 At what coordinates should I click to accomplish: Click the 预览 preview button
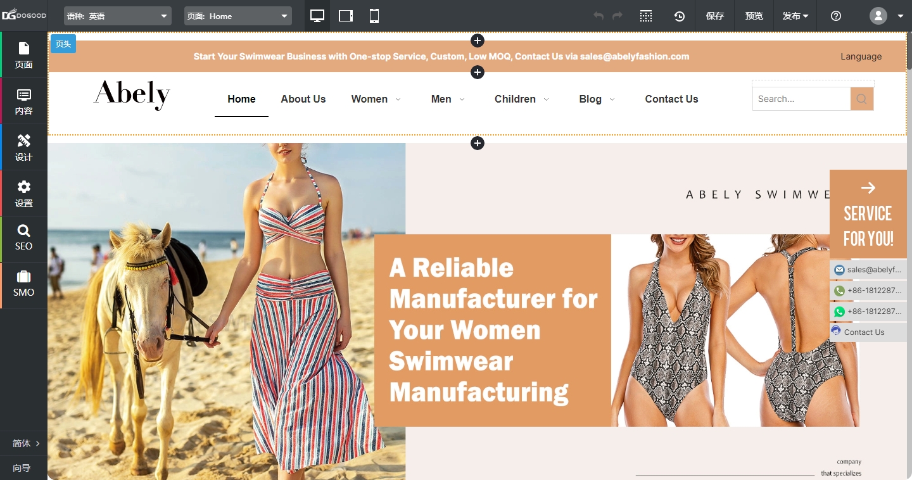click(x=754, y=16)
